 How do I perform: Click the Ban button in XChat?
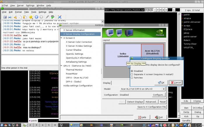[x=186, y=108]
